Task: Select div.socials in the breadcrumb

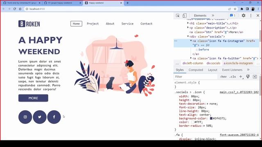Action: pyautogui.click(x=213, y=63)
